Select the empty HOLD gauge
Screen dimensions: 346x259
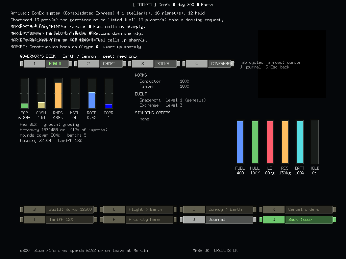pyautogui.click(x=315, y=142)
